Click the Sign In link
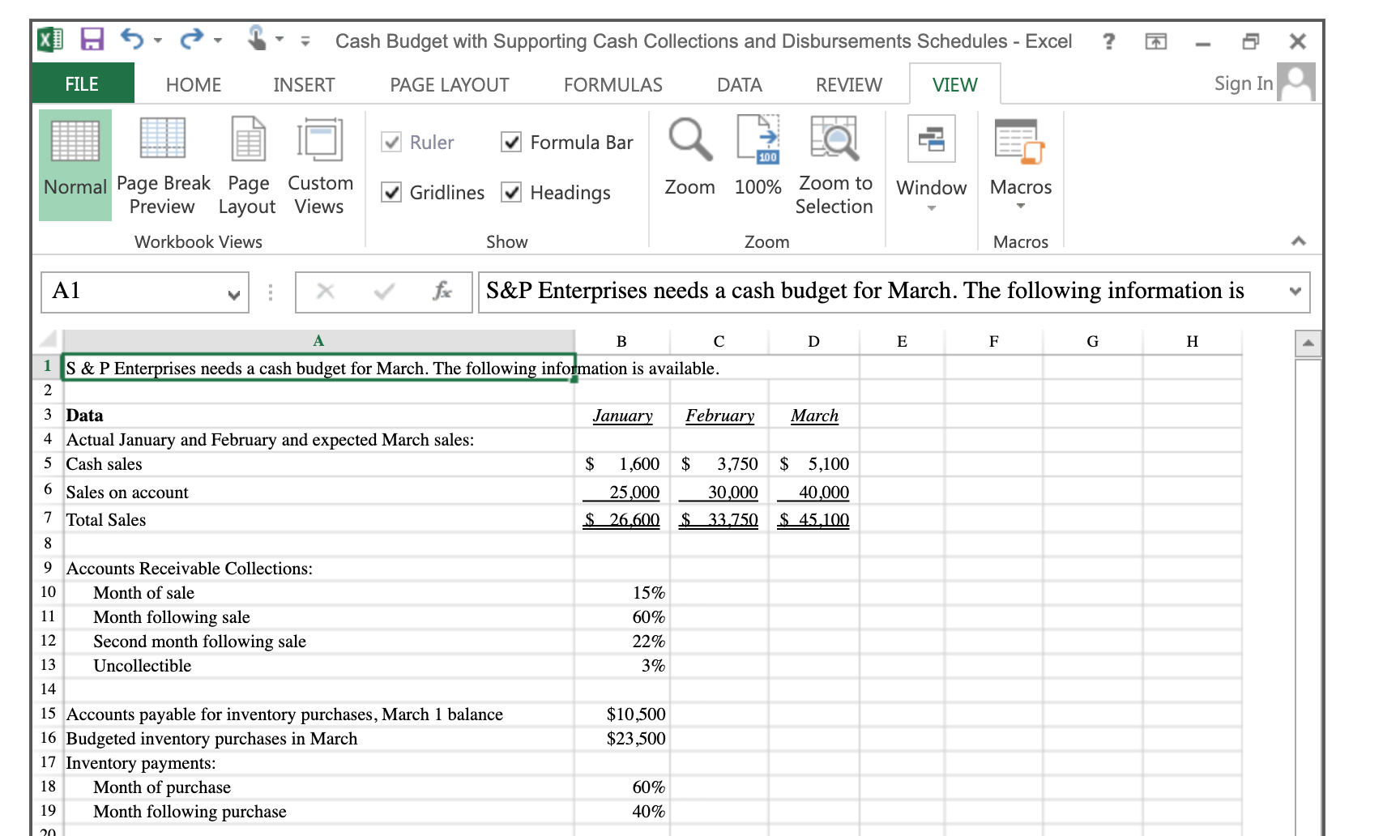Screen dimensions: 1400x836 coord(1242,83)
